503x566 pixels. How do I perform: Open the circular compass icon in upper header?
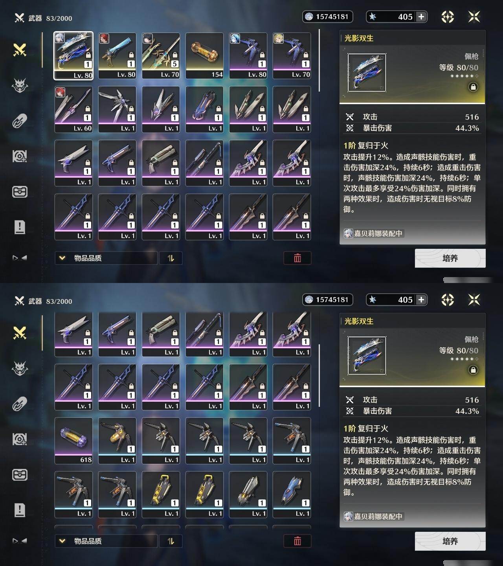pyautogui.click(x=448, y=17)
